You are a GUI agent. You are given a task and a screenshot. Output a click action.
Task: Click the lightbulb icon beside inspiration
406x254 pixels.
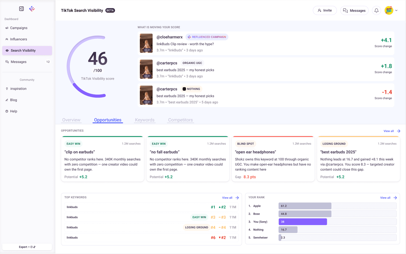[x=7, y=89]
